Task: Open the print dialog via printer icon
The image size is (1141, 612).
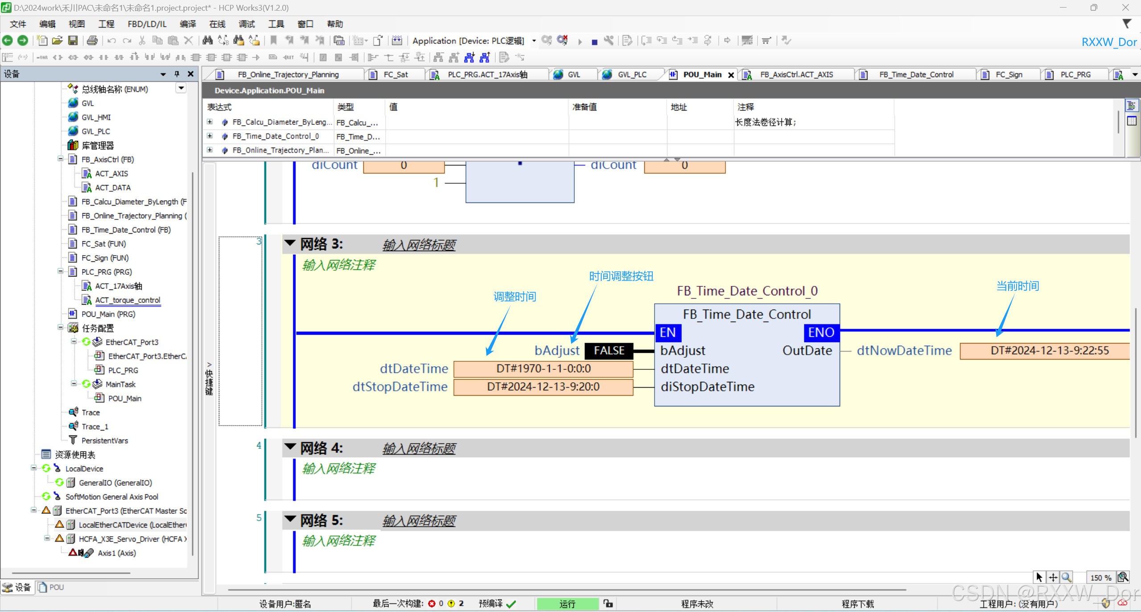Action: tap(92, 40)
